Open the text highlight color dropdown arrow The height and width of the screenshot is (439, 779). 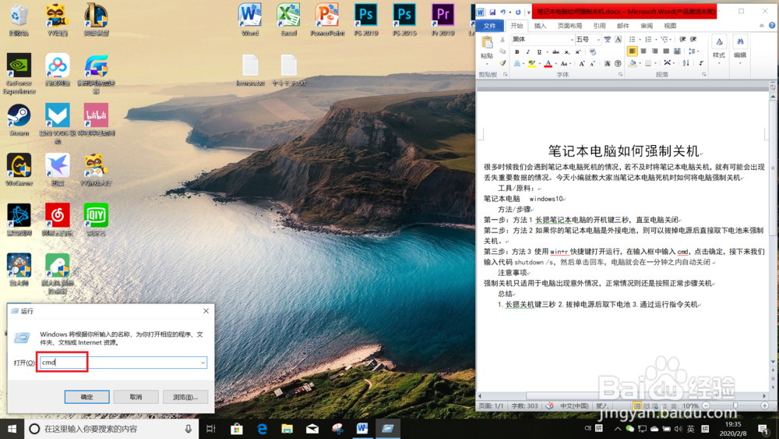pyautogui.click(x=540, y=64)
